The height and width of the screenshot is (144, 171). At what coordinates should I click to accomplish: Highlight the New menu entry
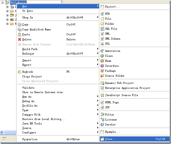tap(58, 6)
